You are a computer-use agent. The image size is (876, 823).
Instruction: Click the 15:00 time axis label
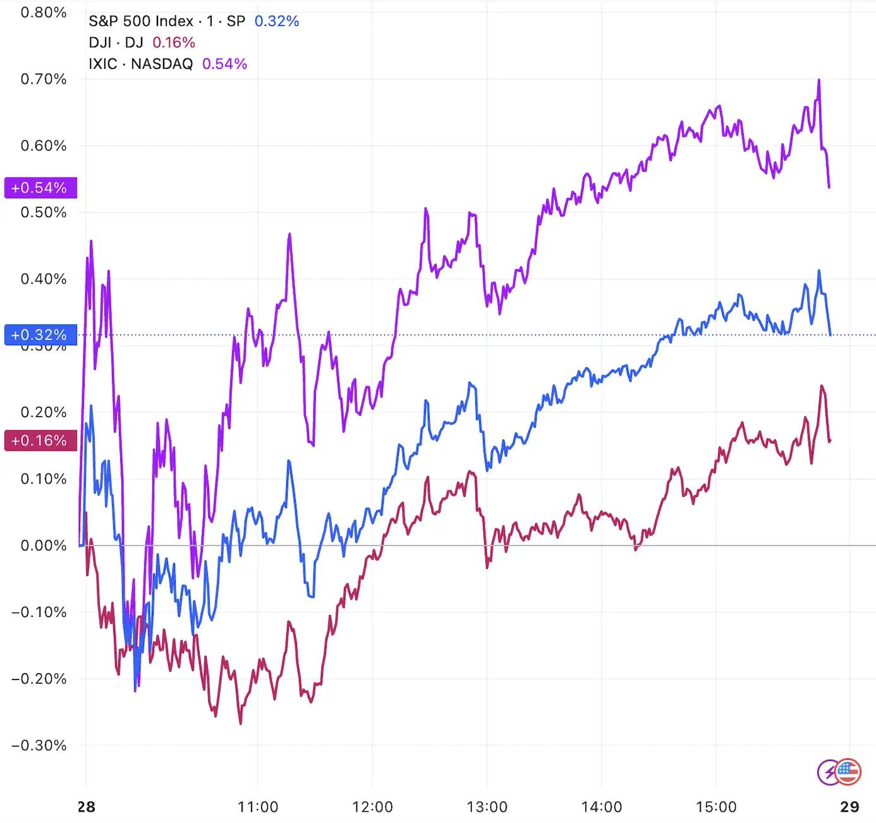coord(716,807)
